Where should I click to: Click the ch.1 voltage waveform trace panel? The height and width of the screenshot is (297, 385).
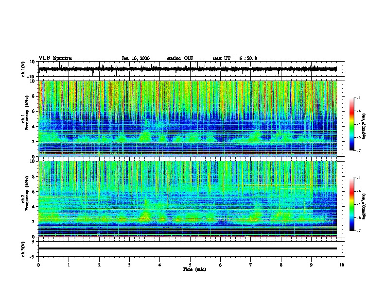190,69
